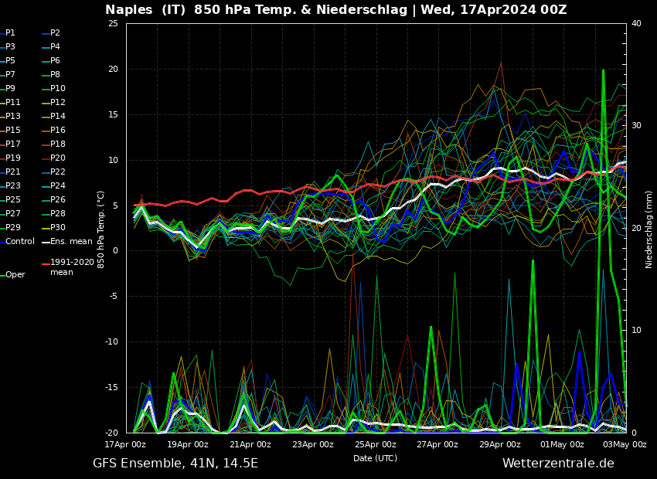Click temperature axis value -20
Screen dimensions: 657x479
pyautogui.click(x=112, y=433)
